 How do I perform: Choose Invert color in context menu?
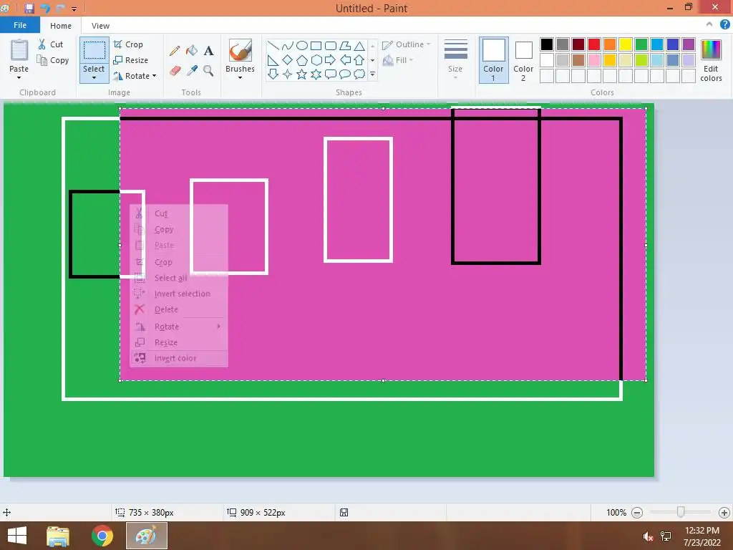(x=179, y=358)
